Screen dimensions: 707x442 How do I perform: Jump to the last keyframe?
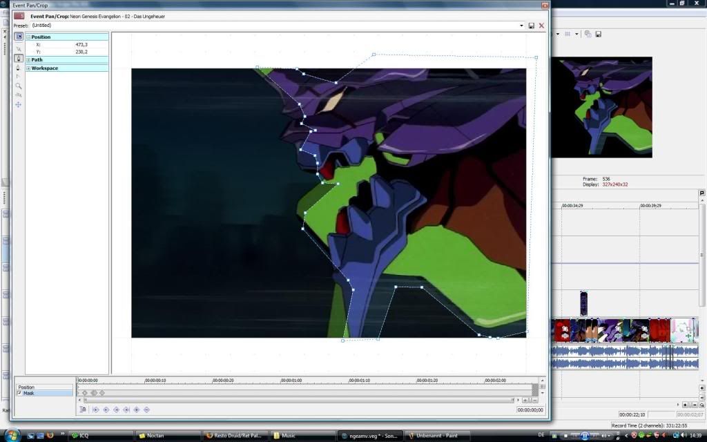point(126,410)
